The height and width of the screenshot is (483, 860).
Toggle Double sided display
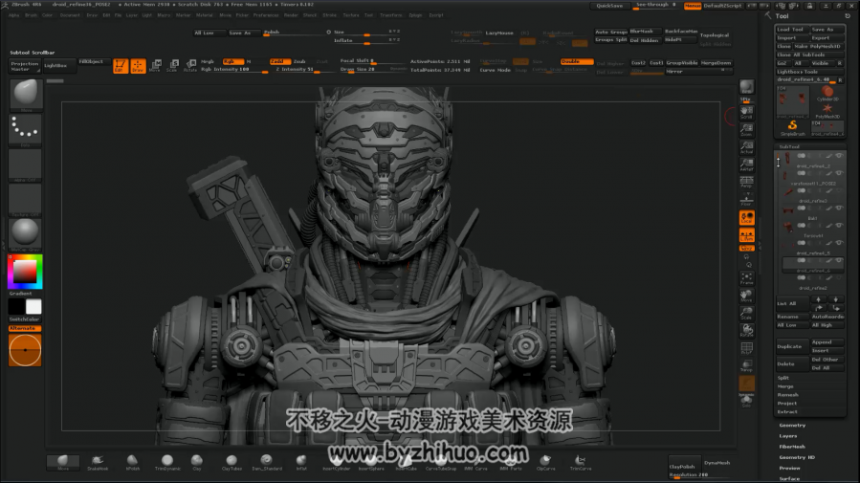point(577,62)
